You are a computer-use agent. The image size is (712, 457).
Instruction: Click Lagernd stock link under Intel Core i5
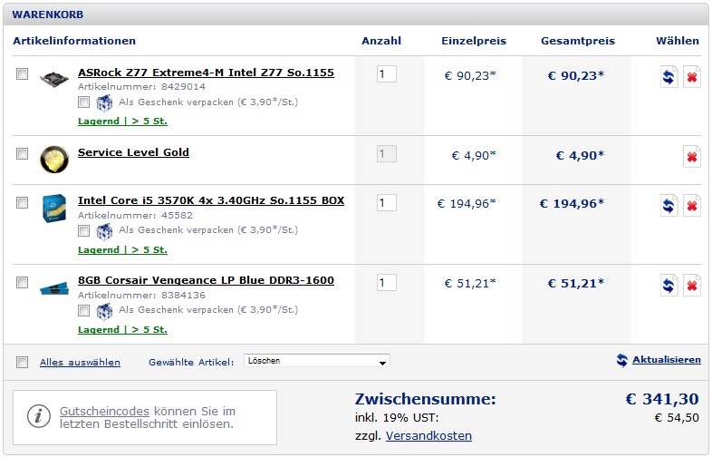tap(122, 250)
